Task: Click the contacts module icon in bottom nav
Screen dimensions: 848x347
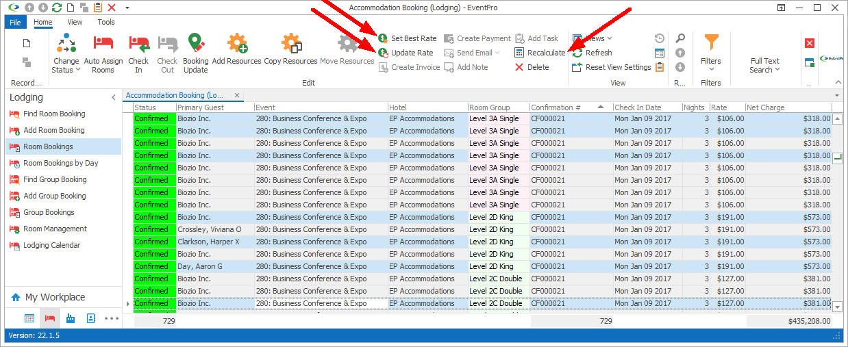Action: (x=91, y=318)
